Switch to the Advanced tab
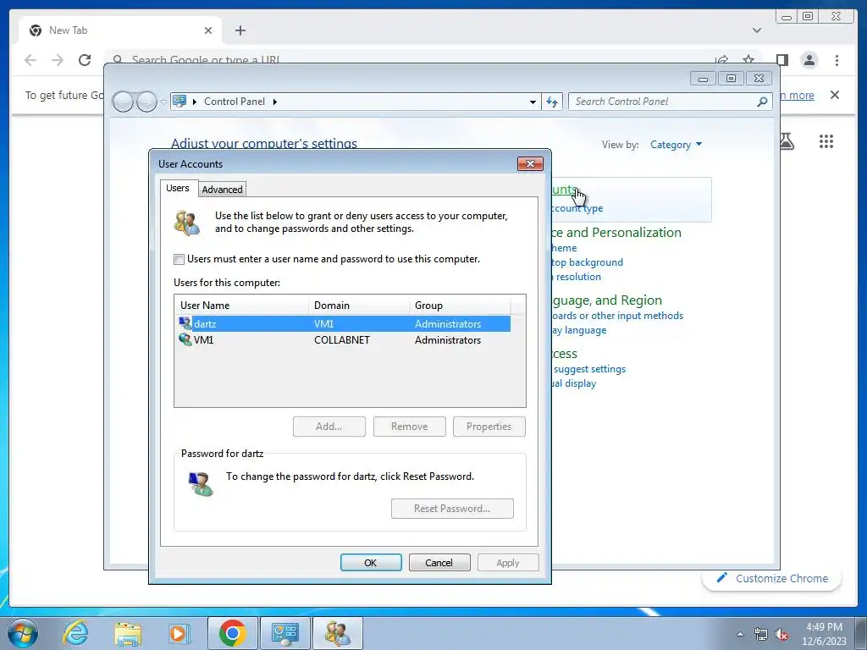This screenshot has height=650, width=867. (x=223, y=190)
